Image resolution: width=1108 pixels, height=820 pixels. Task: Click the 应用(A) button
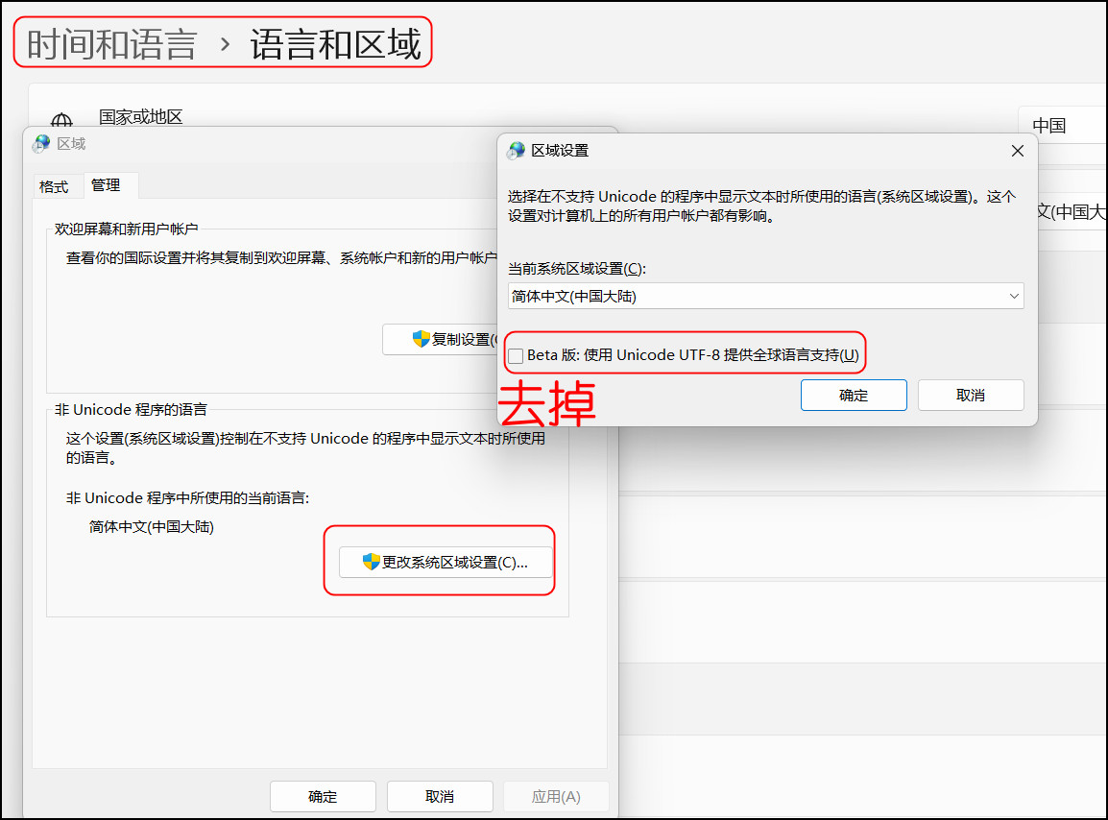pyautogui.click(x=556, y=797)
